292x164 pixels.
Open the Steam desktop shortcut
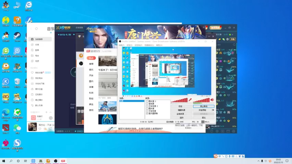[x=17, y=37]
